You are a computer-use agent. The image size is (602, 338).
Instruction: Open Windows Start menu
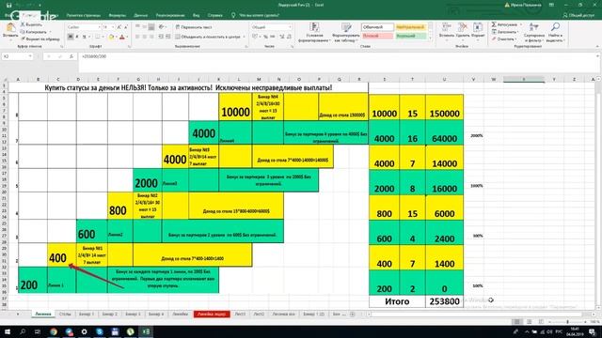[8, 331]
